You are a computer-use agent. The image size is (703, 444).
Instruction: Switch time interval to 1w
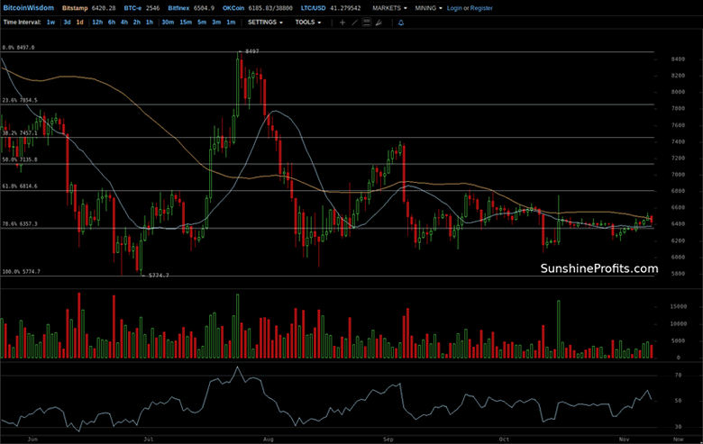[x=50, y=22]
